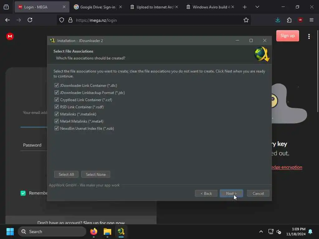
Task: Switch to Windows Aviro build tab
Action: [211, 7]
